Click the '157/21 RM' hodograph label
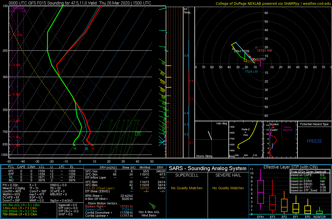This screenshot has width=332, height=219. point(264,51)
